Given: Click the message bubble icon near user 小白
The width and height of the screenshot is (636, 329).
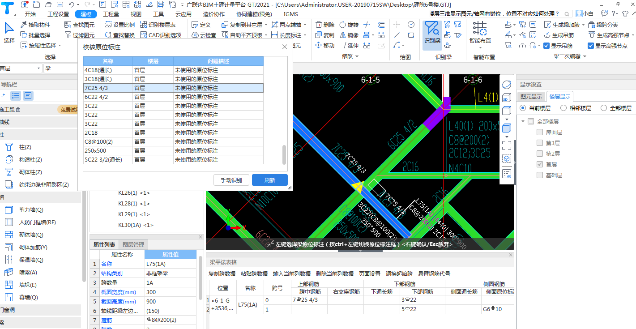Looking at the screenshot, I should coord(605,13).
